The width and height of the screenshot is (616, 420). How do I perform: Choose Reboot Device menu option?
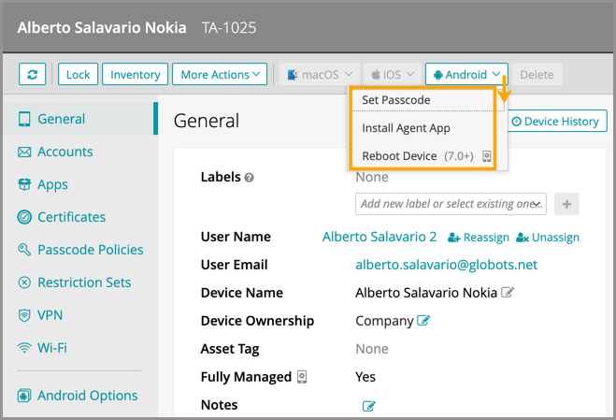point(399,155)
